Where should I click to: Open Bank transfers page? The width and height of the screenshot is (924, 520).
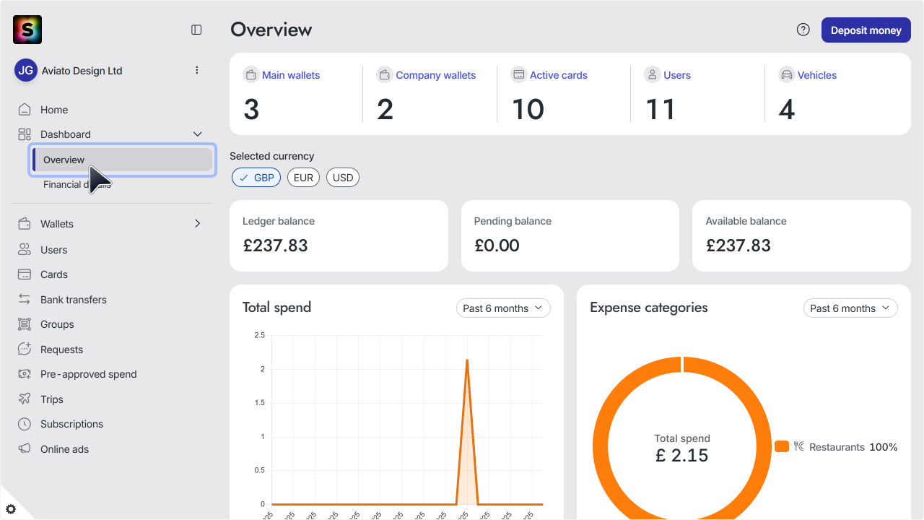74,300
